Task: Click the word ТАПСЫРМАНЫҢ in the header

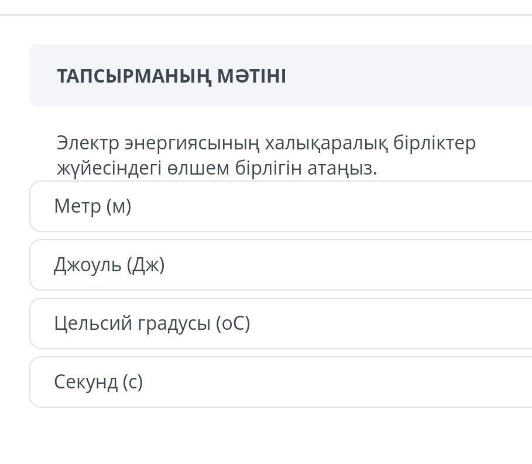Action: coord(134,76)
